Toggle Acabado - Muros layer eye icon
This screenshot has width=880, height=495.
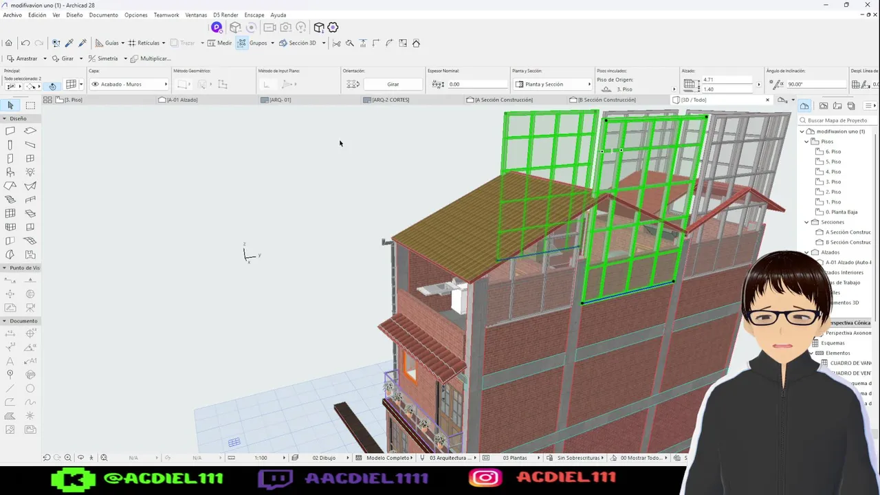pos(95,84)
